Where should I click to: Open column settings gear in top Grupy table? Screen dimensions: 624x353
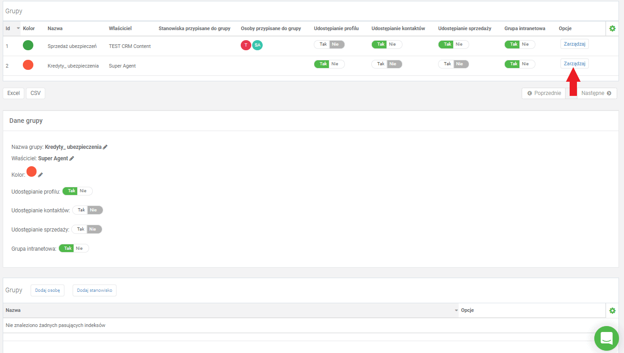tap(612, 28)
